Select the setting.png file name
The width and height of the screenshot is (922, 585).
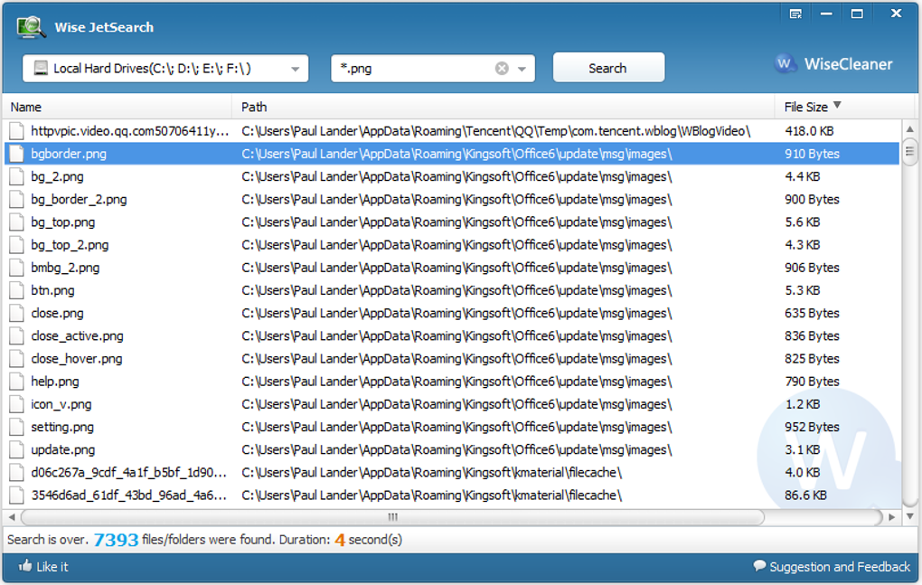(x=62, y=428)
